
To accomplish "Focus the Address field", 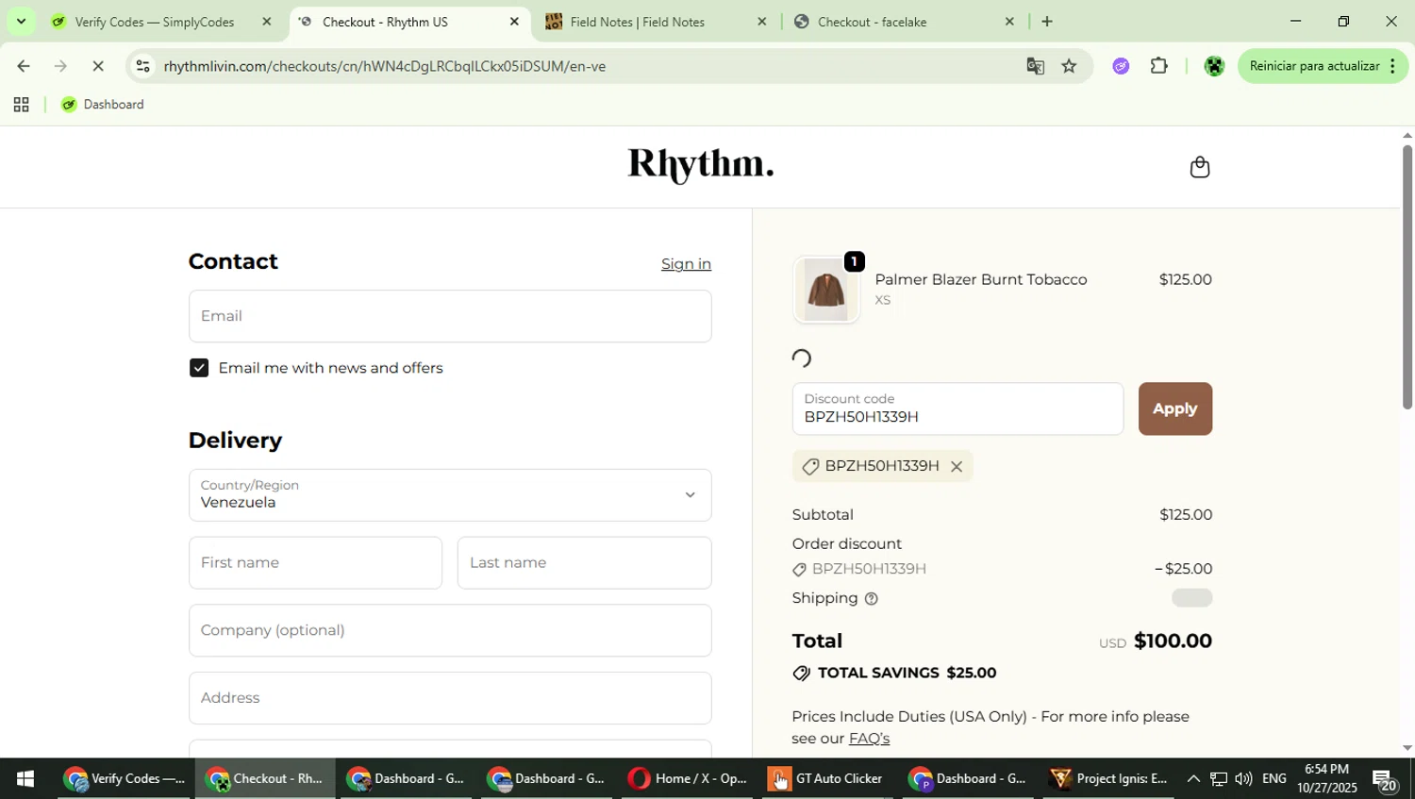I will 450,698.
